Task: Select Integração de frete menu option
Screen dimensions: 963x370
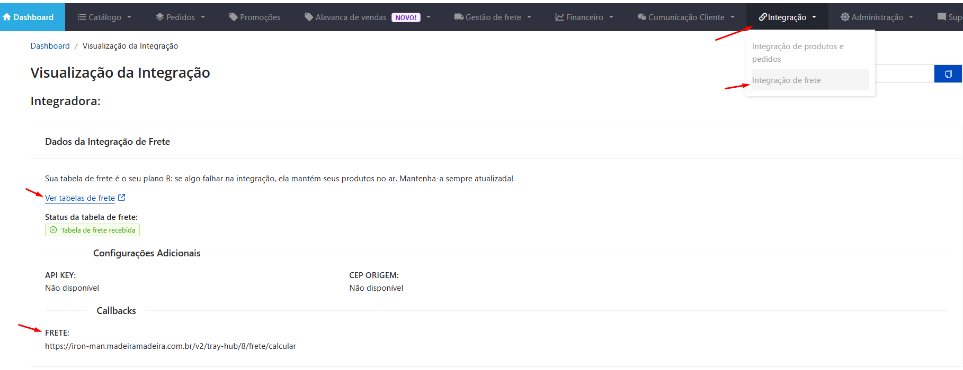Action: (786, 80)
